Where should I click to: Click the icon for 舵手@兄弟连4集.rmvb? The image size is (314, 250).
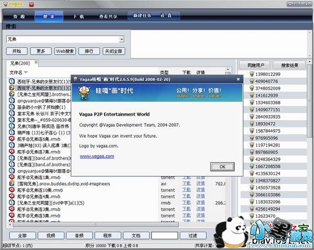tap(12, 196)
